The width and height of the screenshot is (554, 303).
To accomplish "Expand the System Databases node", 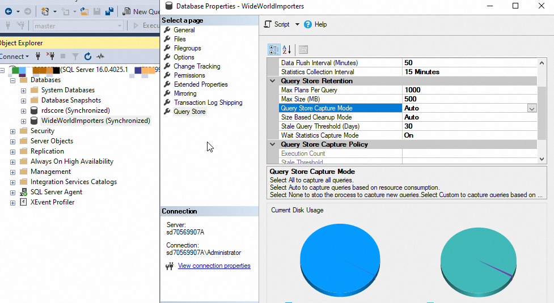I will tap(23, 91).
